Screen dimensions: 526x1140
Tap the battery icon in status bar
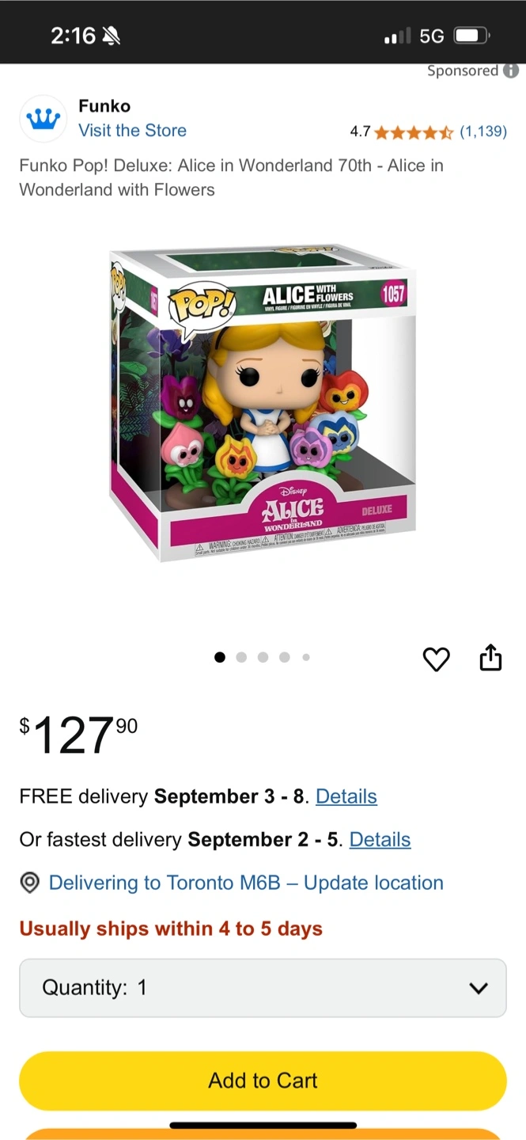click(x=471, y=36)
